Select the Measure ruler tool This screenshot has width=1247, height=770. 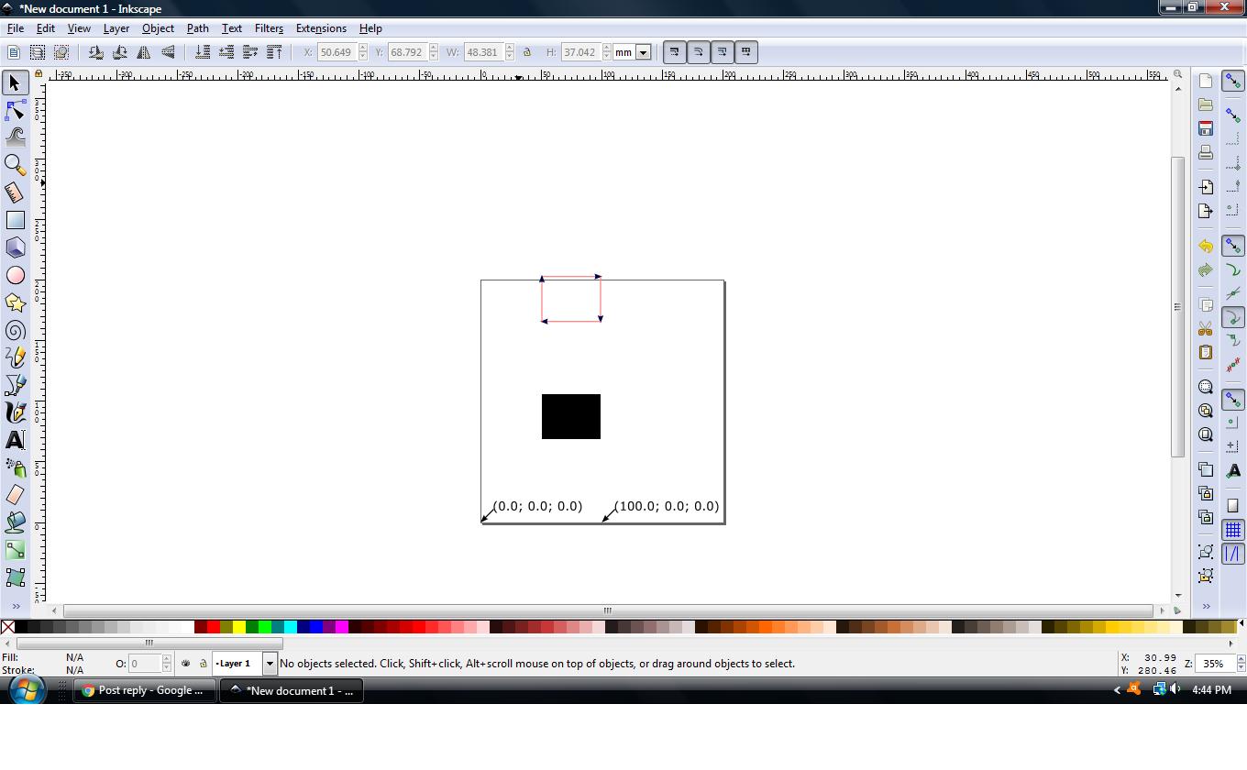tap(15, 192)
